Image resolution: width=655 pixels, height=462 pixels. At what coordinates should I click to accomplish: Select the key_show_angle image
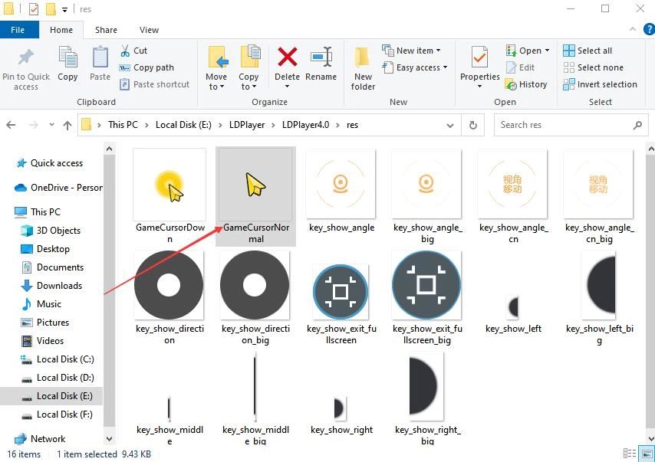point(341,191)
